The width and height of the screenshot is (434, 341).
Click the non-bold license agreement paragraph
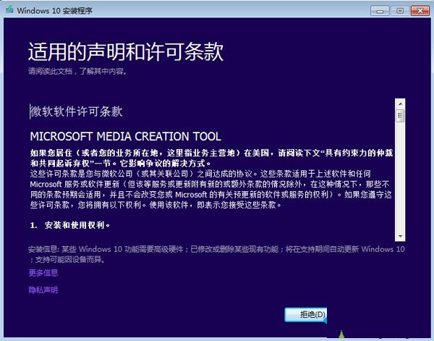pos(210,190)
